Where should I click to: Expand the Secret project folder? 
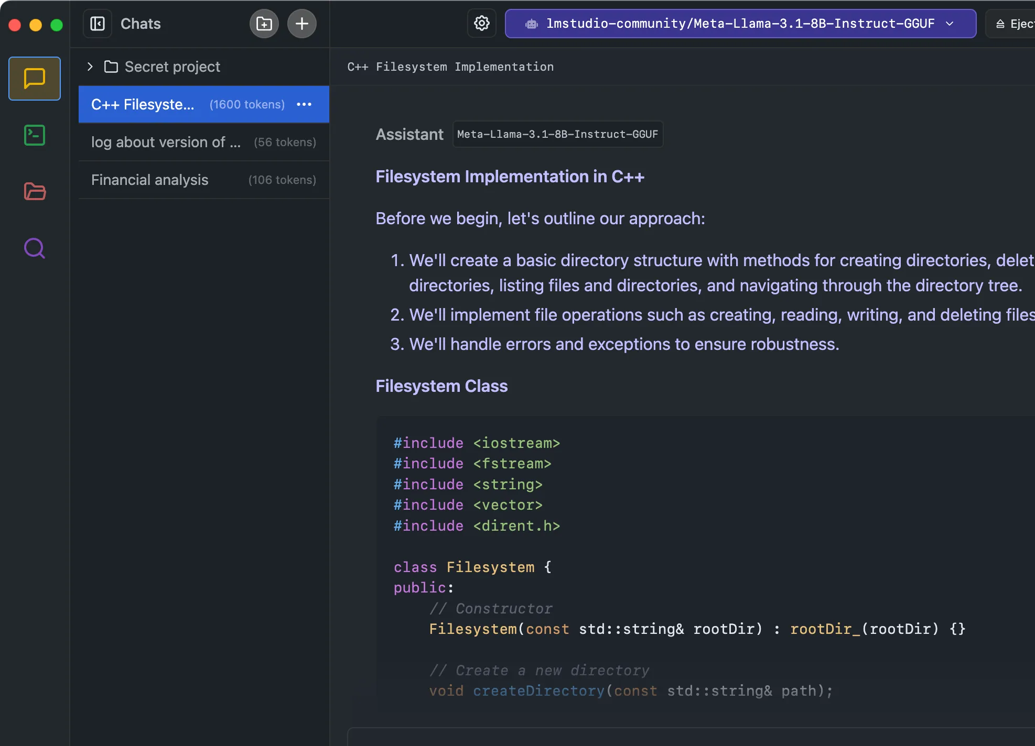click(x=90, y=67)
